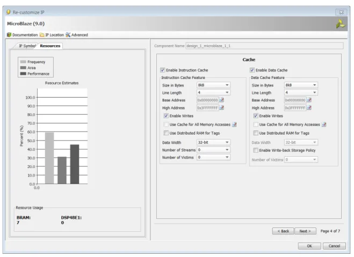This screenshot has width=354, height=257.
Task: Click the IP Location folder icon
Action: (x=42, y=35)
